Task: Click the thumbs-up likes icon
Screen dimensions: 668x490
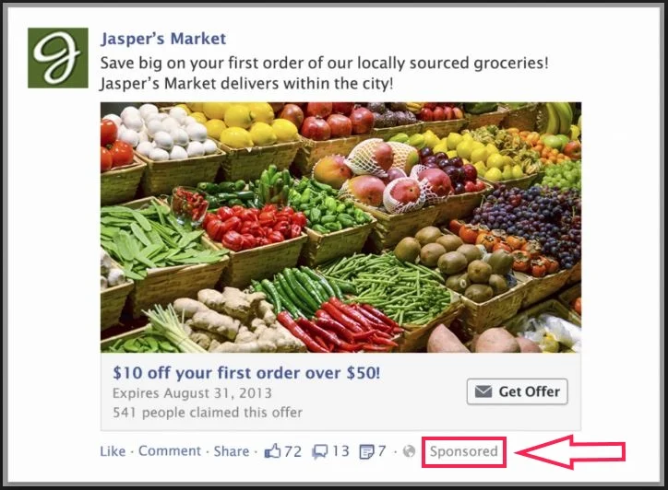Action: 272,451
